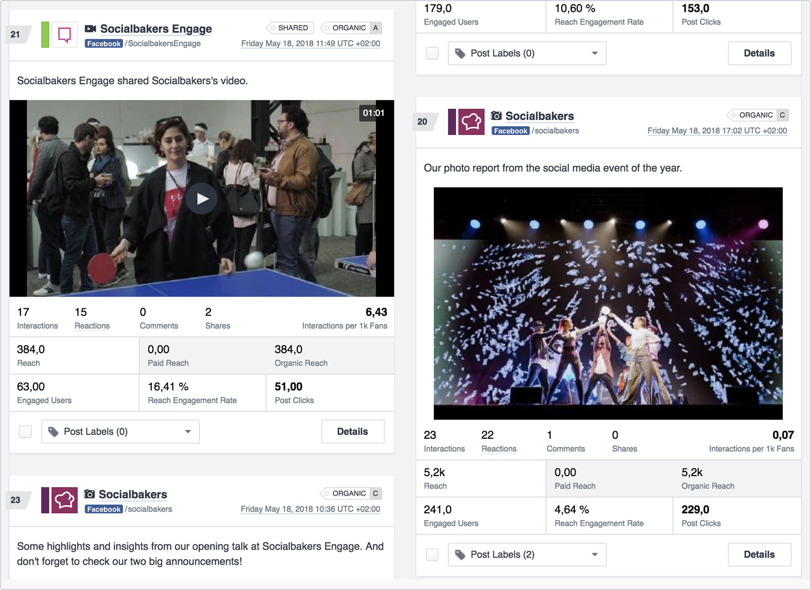Click the 51,00 Post Clicks value
811x590 pixels.
(288, 387)
